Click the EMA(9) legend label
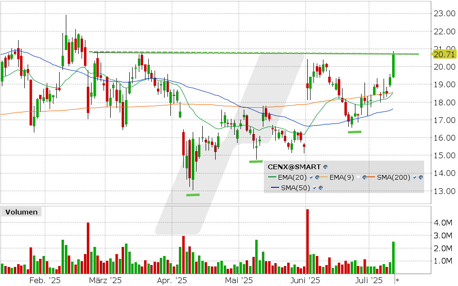Image resolution: width=458 pixels, height=286 pixels. [x=342, y=177]
